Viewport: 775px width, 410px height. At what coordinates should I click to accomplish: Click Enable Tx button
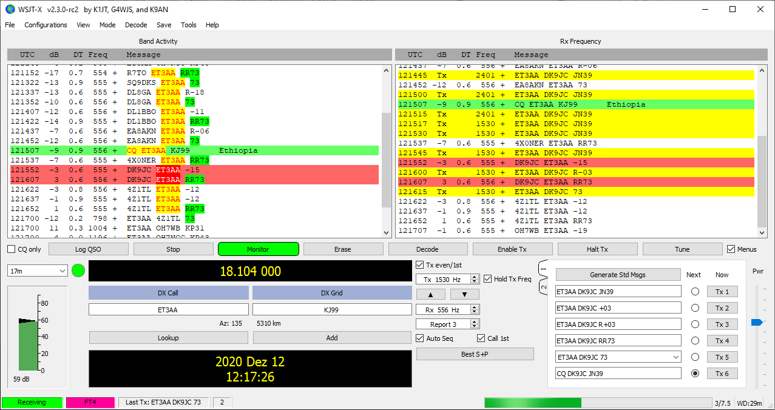(513, 249)
